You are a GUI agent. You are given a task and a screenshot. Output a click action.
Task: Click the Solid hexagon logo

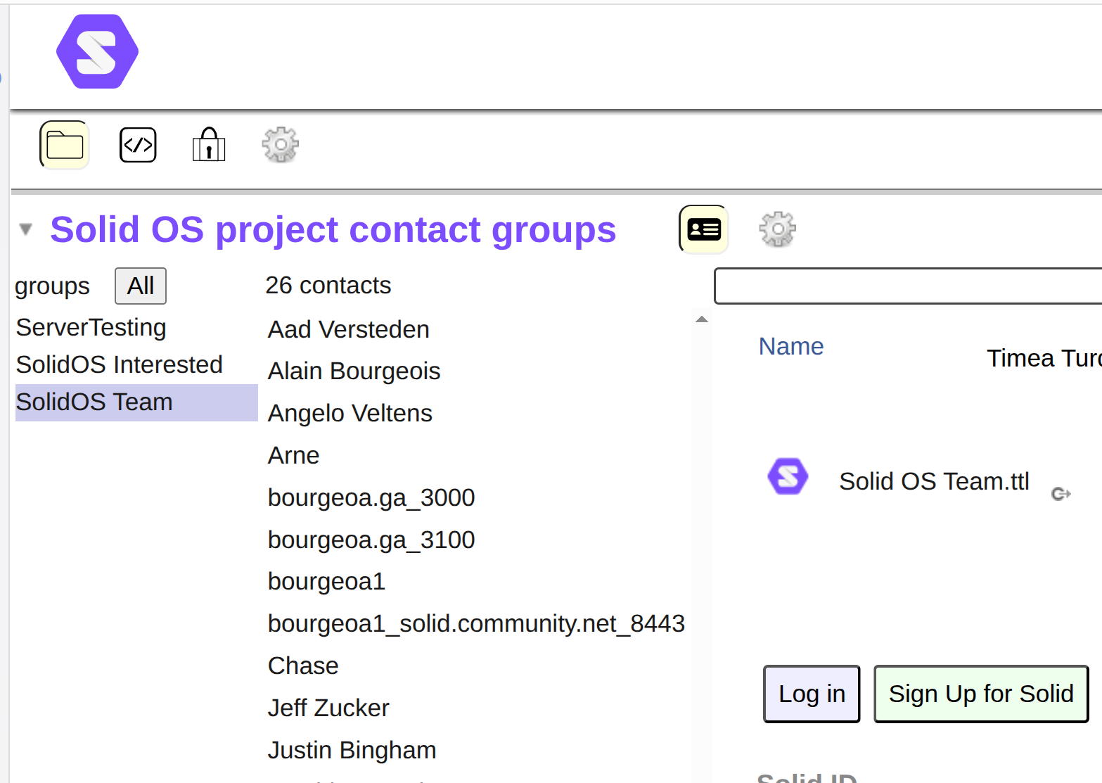pos(97,51)
